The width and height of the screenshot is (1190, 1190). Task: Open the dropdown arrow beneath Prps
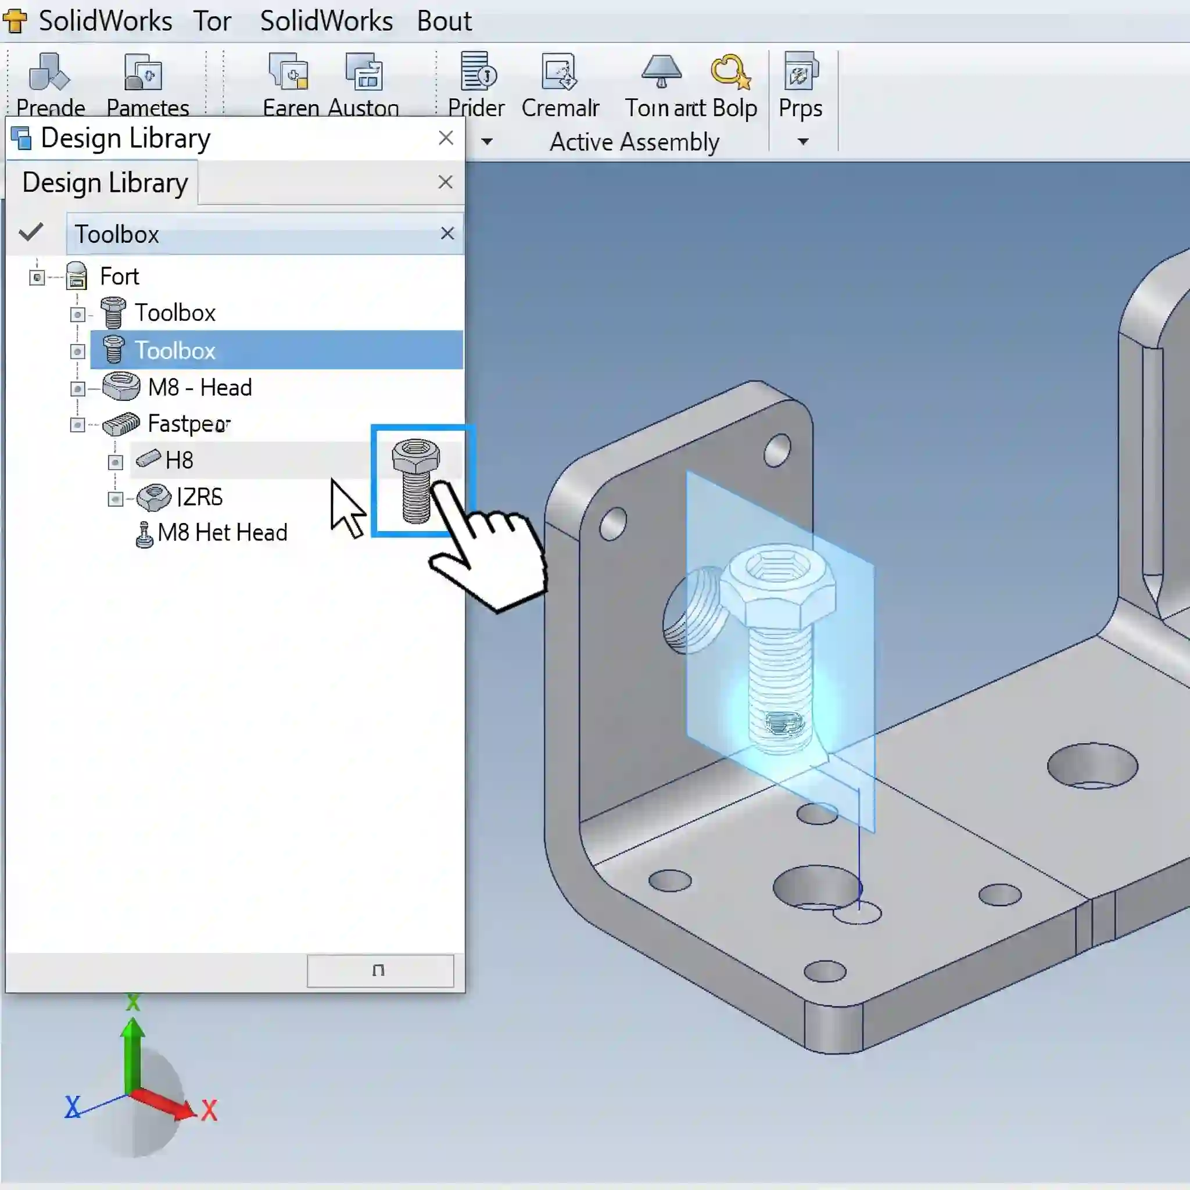coord(802,142)
